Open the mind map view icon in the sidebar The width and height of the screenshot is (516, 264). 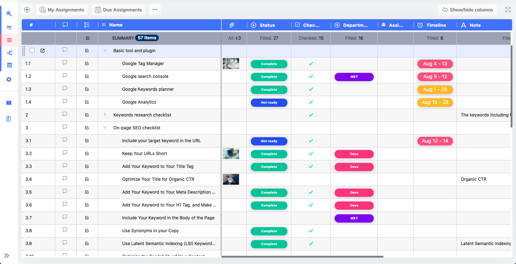coord(9,53)
